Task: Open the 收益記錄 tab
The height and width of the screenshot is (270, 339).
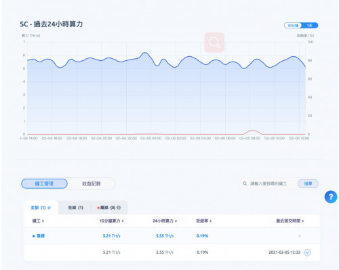Action: click(x=92, y=183)
